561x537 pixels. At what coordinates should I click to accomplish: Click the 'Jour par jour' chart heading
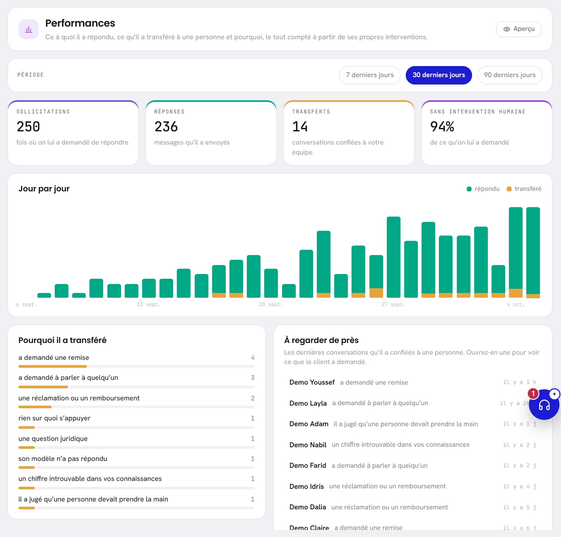[44, 189]
